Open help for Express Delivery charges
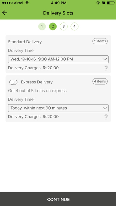Image resolution: width=116 pixels, height=206 pixels. pyautogui.click(x=106, y=117)
